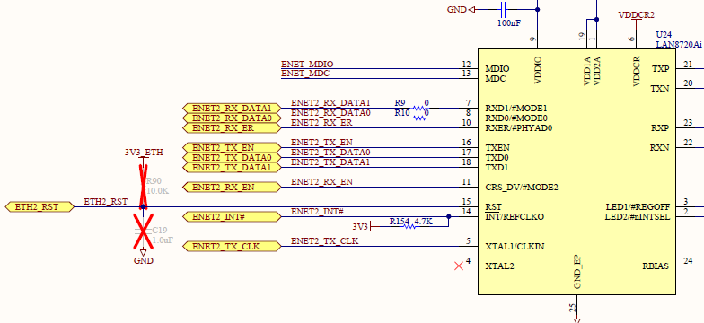This screenshot has height=323, width=704.
Task: Click the ENET2_TX_EN port symbol
Action: (x=232, y=147)
